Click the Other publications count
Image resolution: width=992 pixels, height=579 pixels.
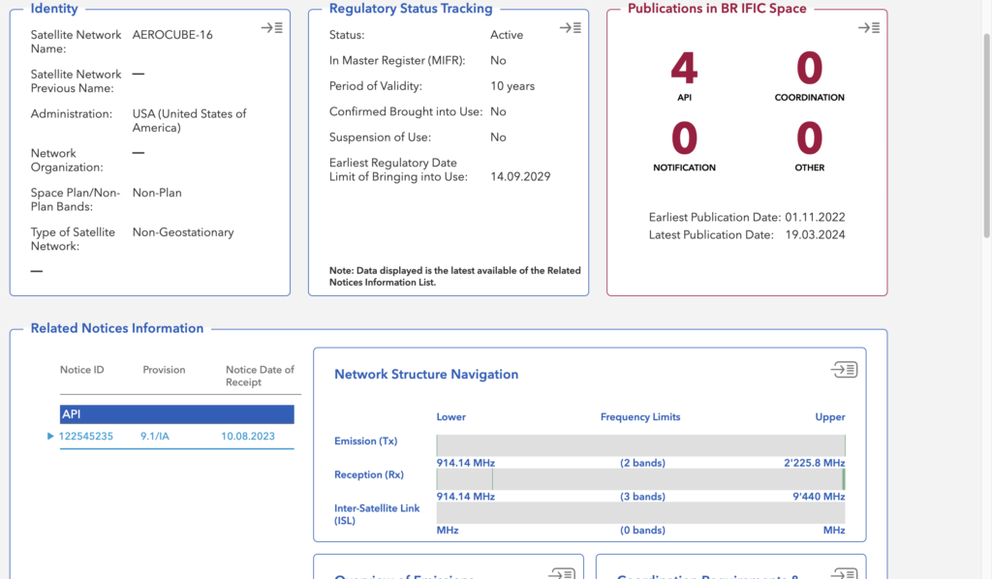click(x=810, y=138)
